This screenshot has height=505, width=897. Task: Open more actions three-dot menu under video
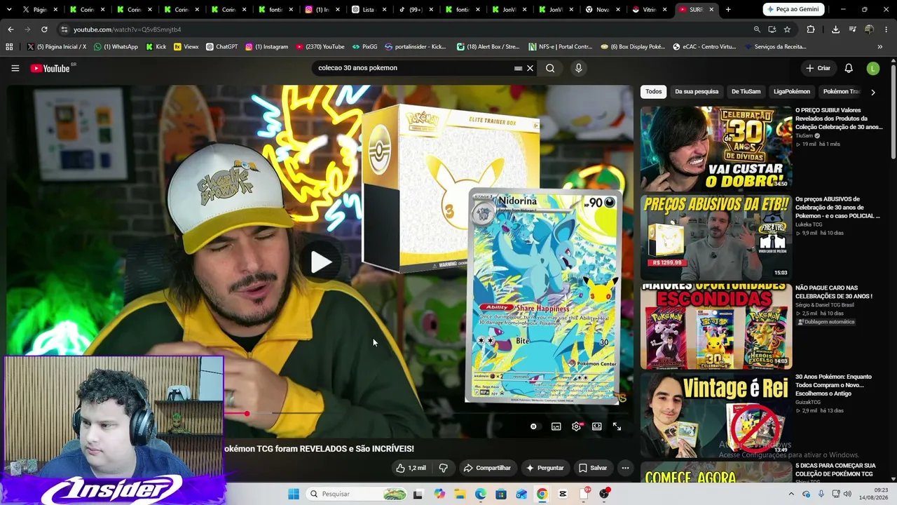[625, 468]
